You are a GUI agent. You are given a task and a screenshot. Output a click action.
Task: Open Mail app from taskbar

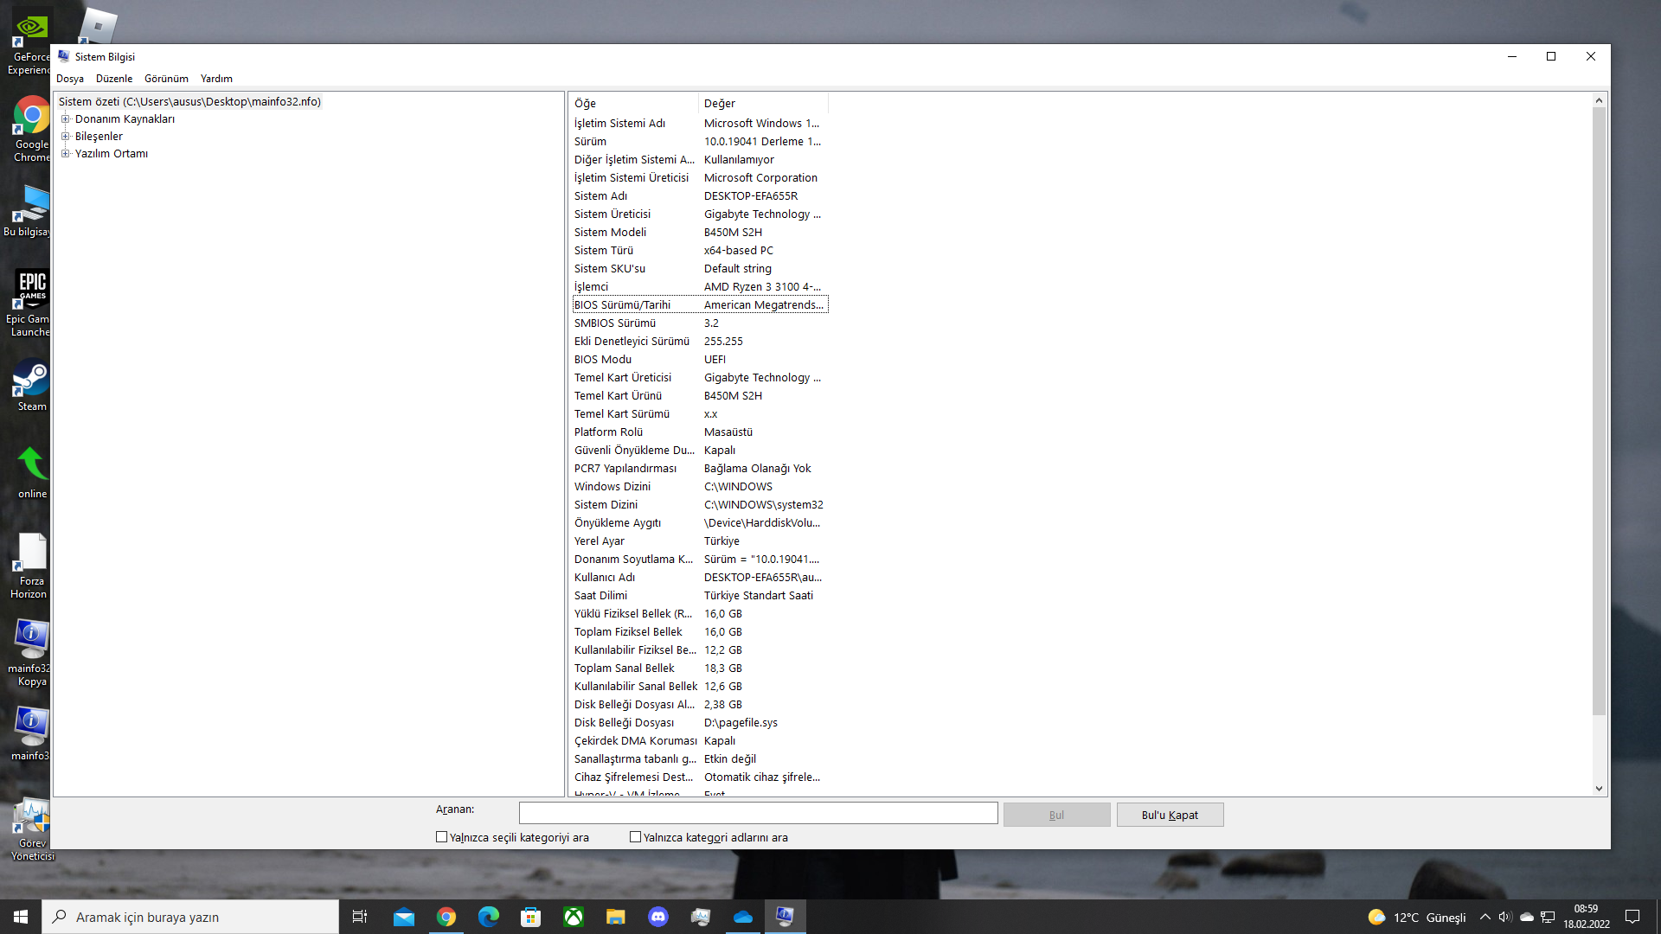coord(404,917)
